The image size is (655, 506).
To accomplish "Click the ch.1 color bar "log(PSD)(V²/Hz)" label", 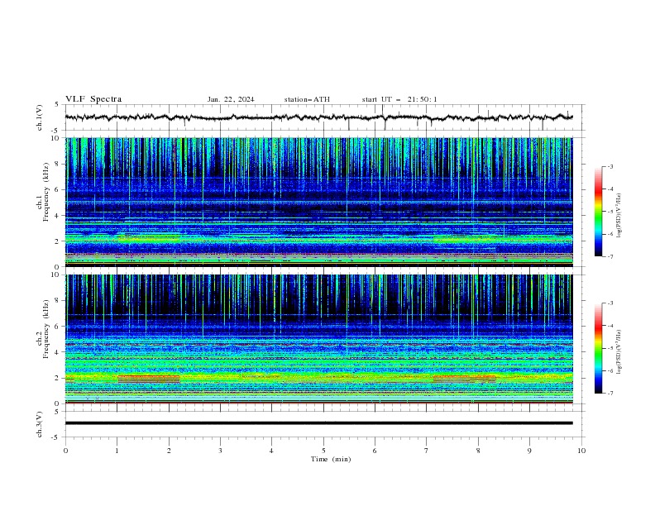I will coord(619,216).
